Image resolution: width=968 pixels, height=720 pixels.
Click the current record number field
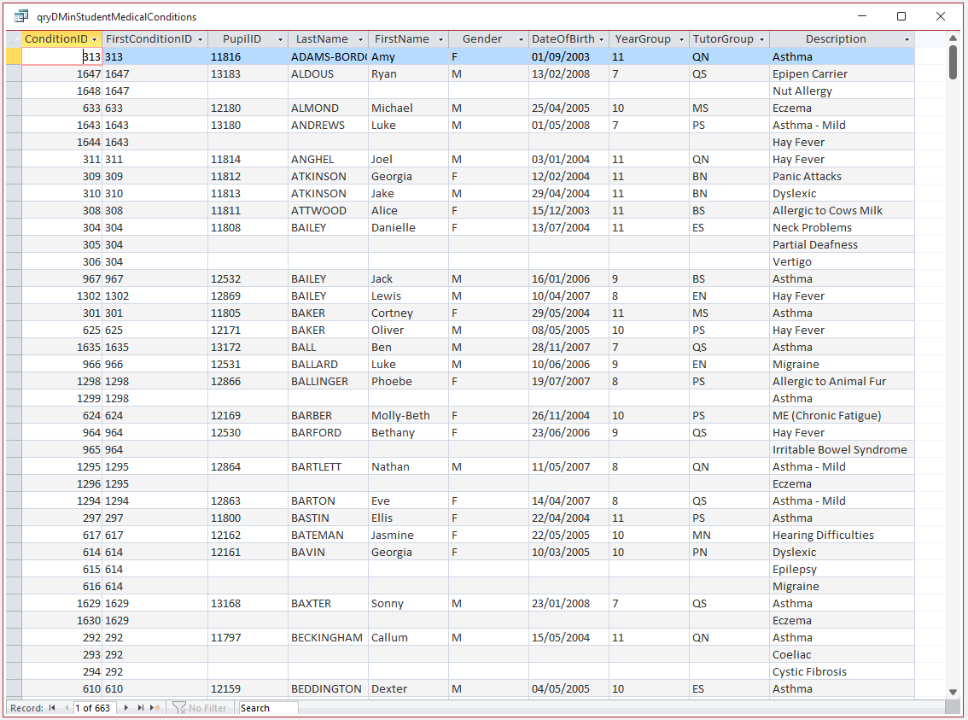[95, 708]
